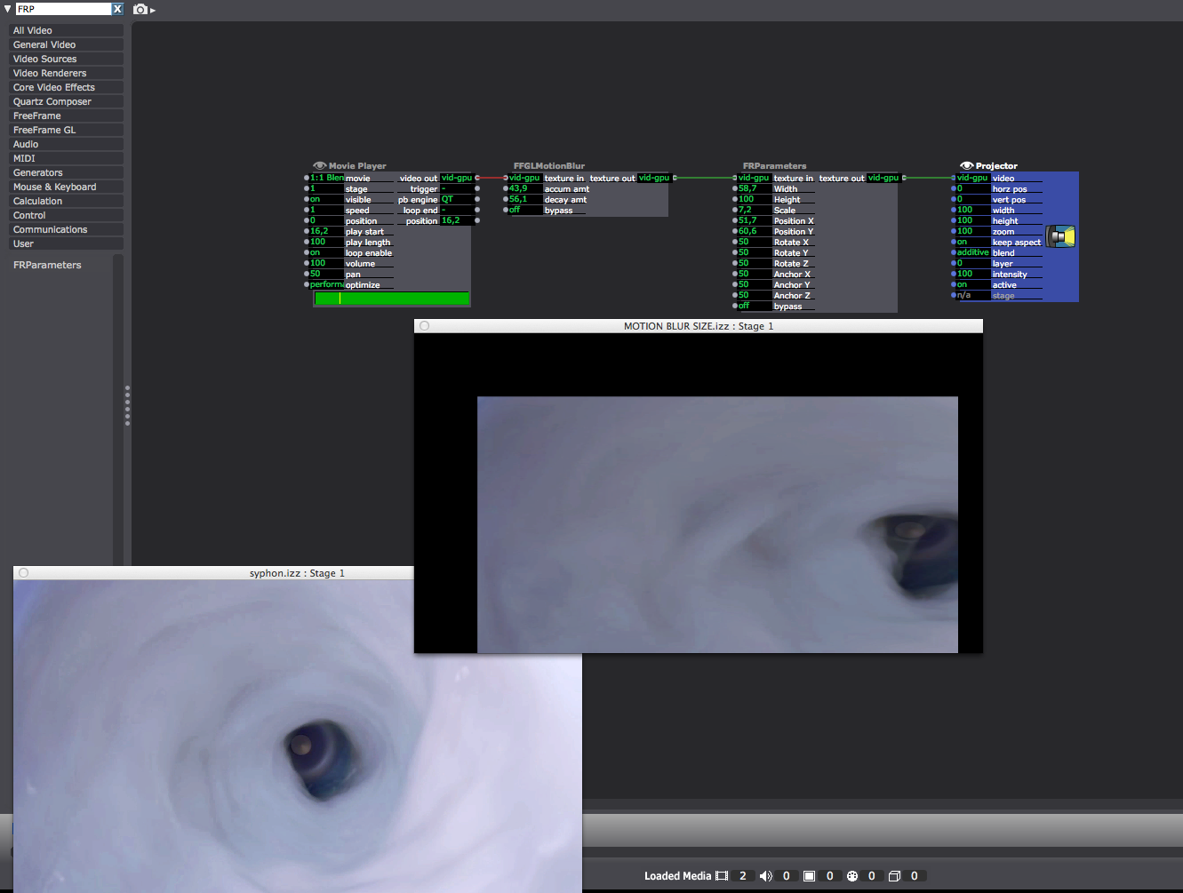Toggle Projector keep aspect on value
Viewport: 1183px width, 893px height.
[972, 242]
